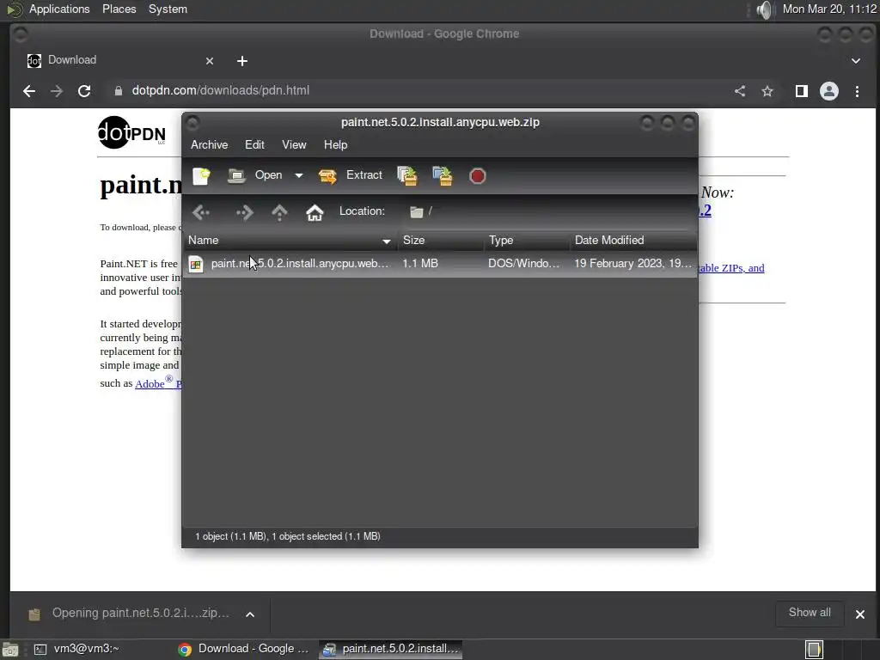
Task: Select the Download browser tab
Action: pyautogui.click(x=121, y=61)
